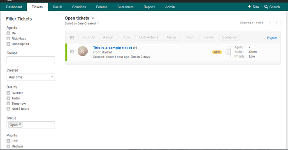Click the Search magnifier icon
288x150 pixels.
coord(266,7)
